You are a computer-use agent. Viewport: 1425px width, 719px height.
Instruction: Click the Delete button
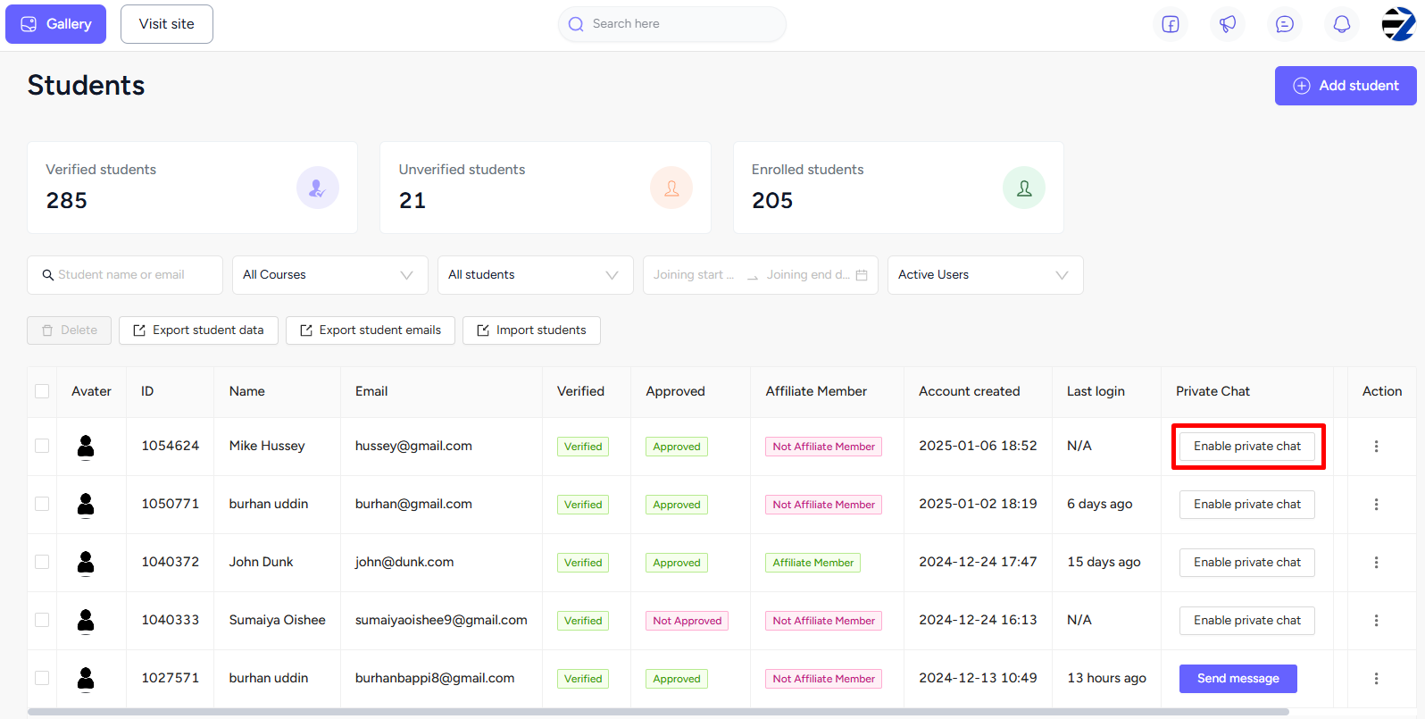[x=69, y=330]
